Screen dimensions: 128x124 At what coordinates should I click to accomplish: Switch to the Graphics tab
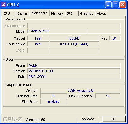coord(87,13)
